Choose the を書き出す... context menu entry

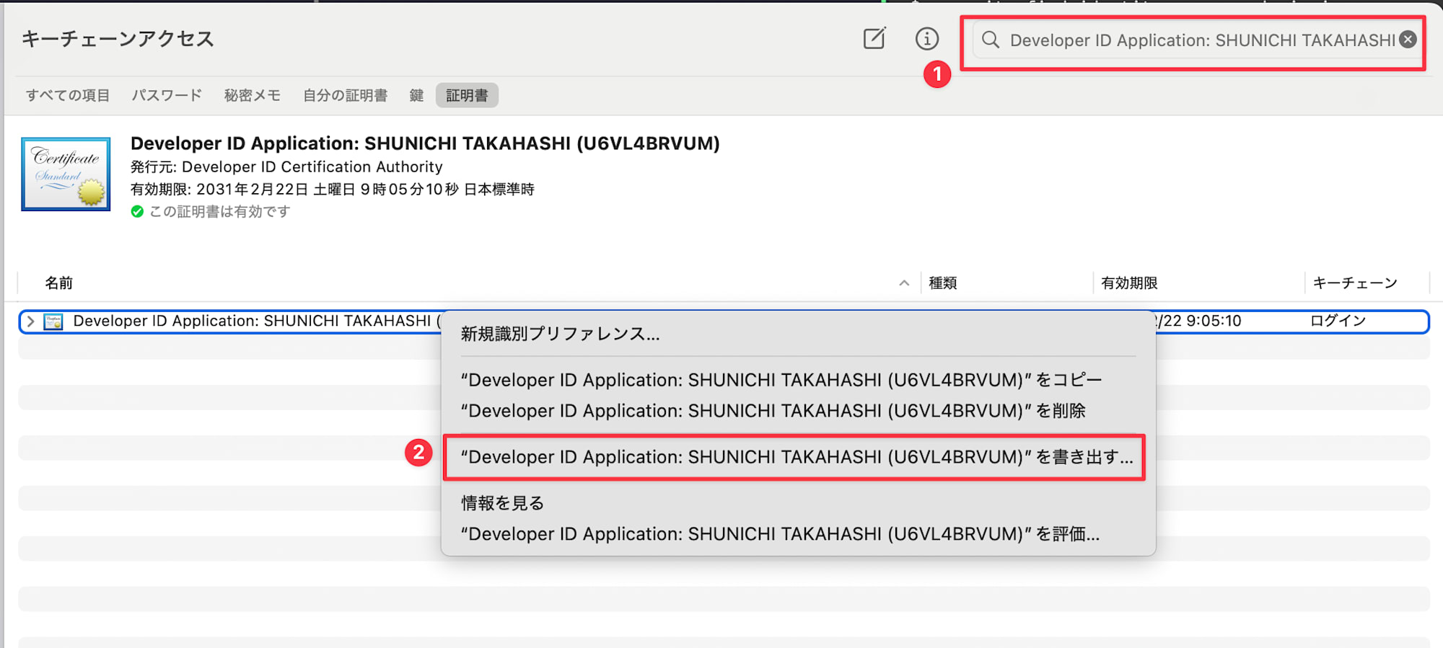798,457
